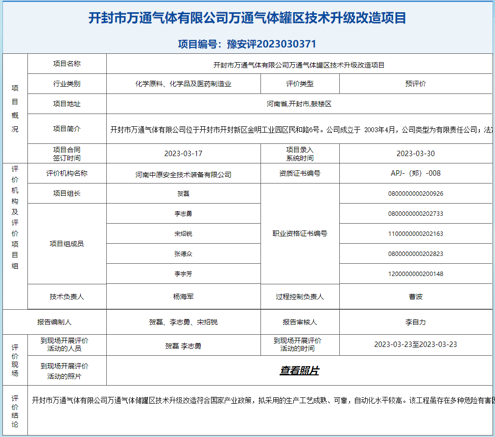The image size is (495, 437).
Task: Click the 技术负责人 label cell
Action: click(67, 297)
